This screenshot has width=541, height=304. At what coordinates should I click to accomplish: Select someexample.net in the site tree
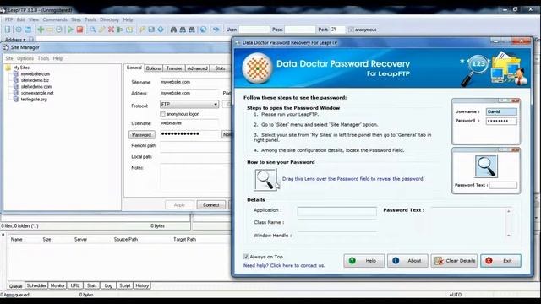[x=37, y=93]
